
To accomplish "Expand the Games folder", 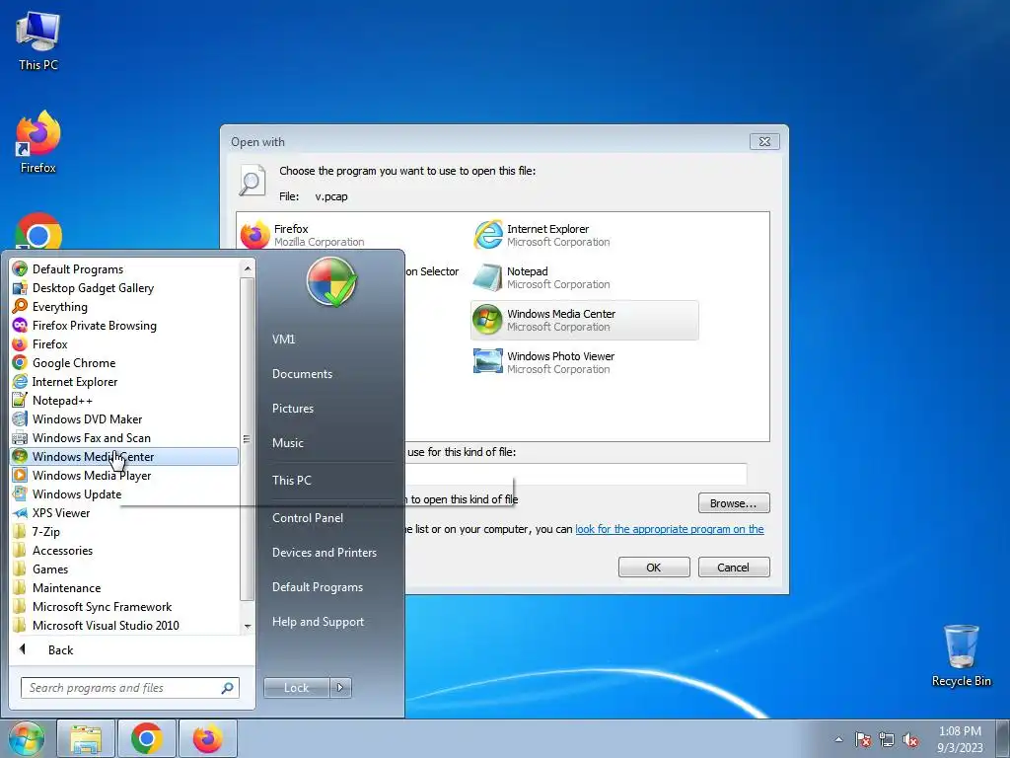I will point(49,569).
